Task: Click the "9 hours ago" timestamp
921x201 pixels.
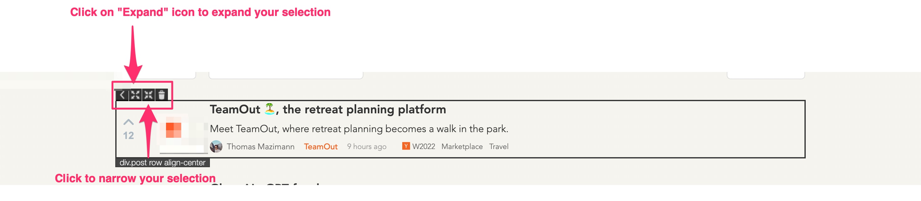Action: tap(367, 147)
